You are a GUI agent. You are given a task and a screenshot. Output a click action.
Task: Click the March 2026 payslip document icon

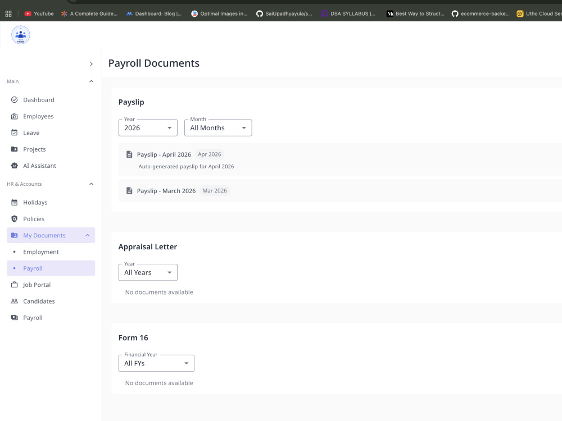(129, 191)
